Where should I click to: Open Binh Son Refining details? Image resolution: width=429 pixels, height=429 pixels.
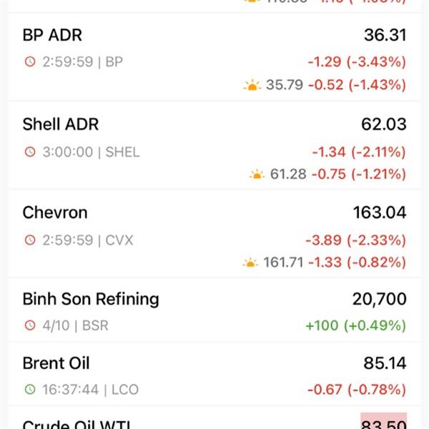214,310
